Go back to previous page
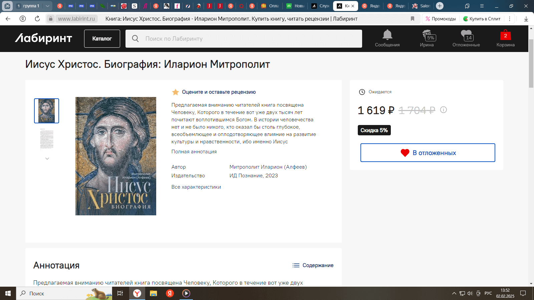The height and width of the screenshot is (300, 534). (x=8, y=19)
